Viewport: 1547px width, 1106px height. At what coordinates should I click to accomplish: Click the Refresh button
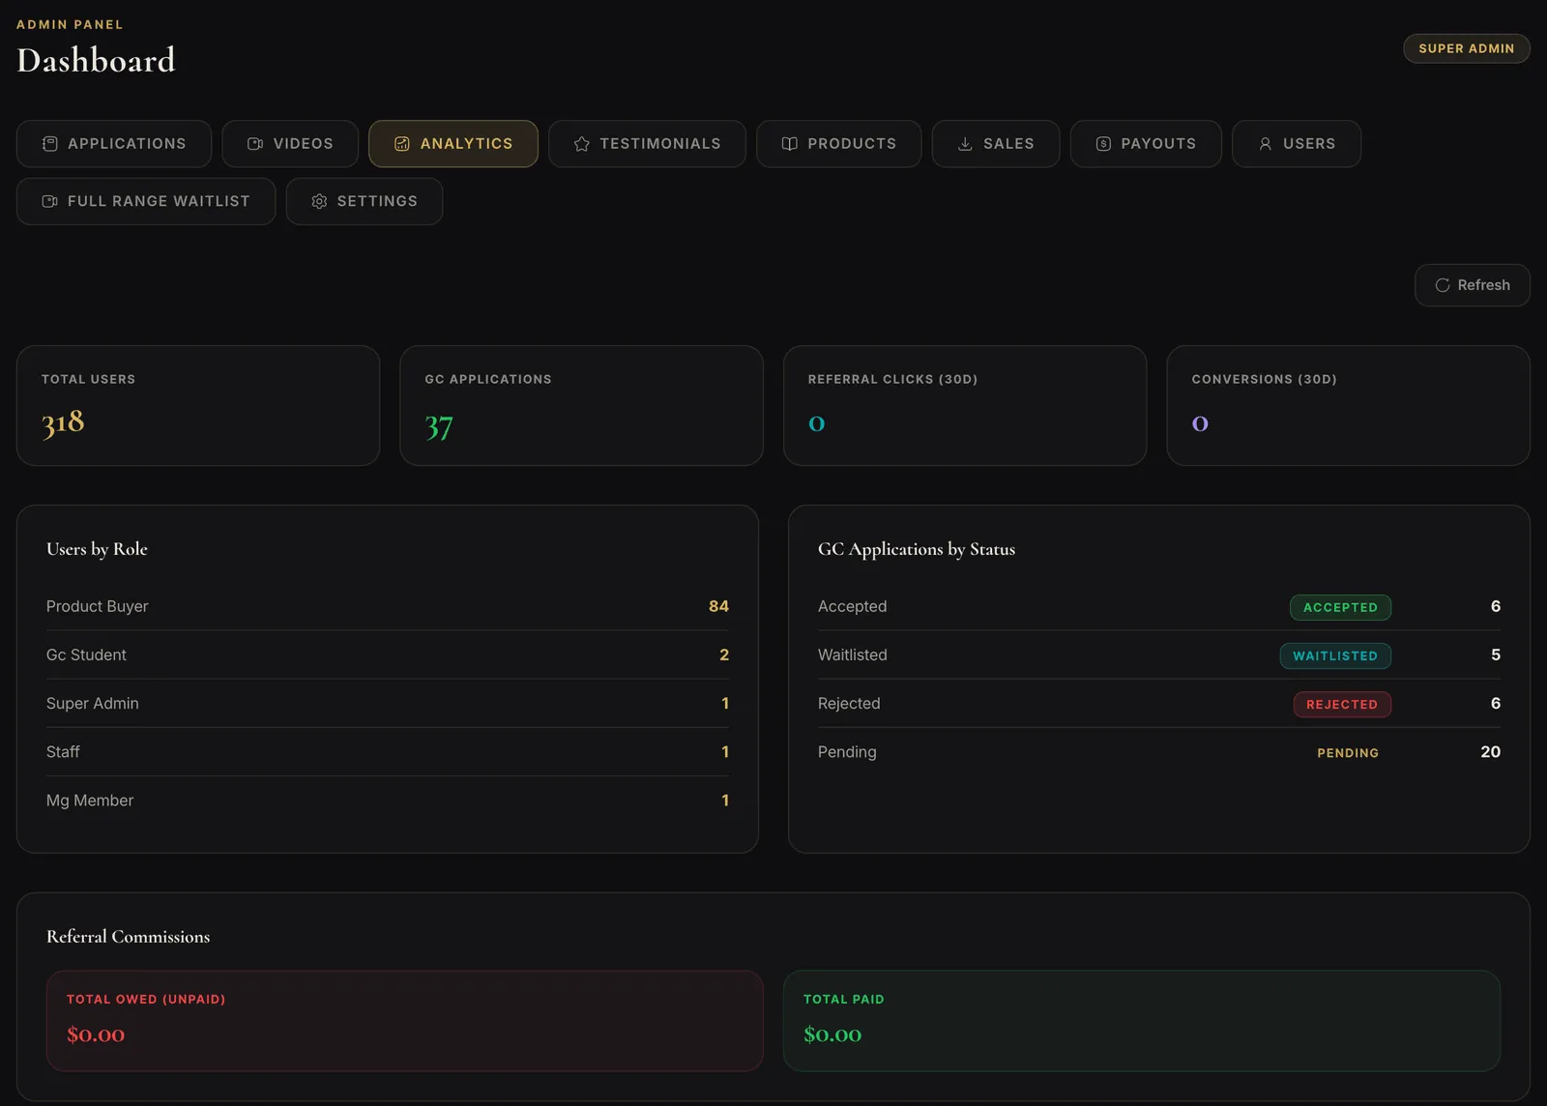(x=1472, y=285)
